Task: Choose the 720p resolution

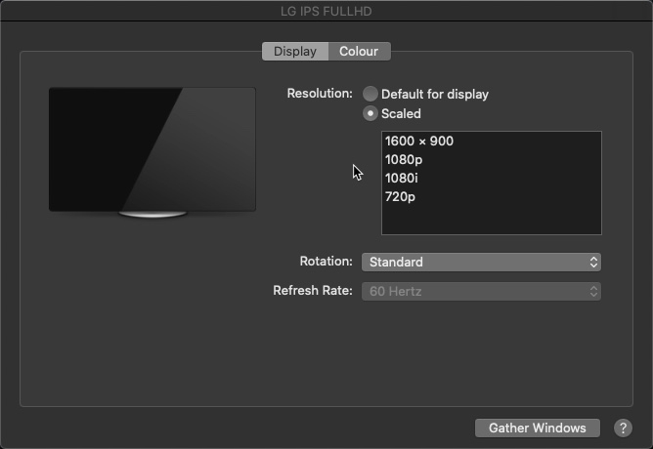Action: point(492,196)
